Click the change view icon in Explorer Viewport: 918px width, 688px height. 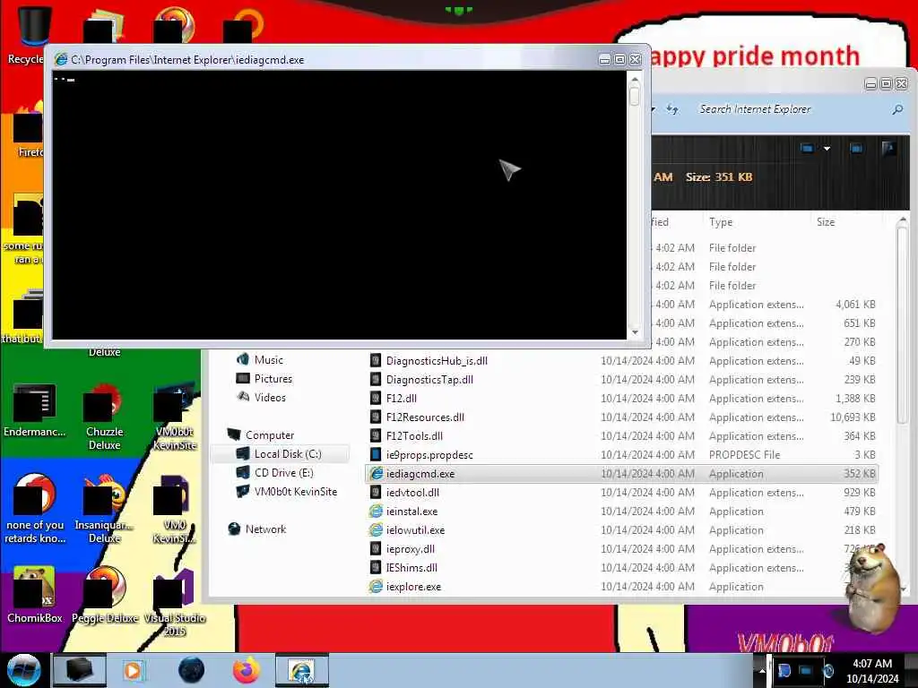pos(807,149)
